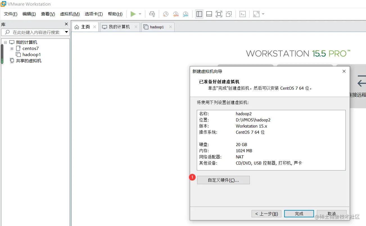Click the green Power On play button

point(133,14)
